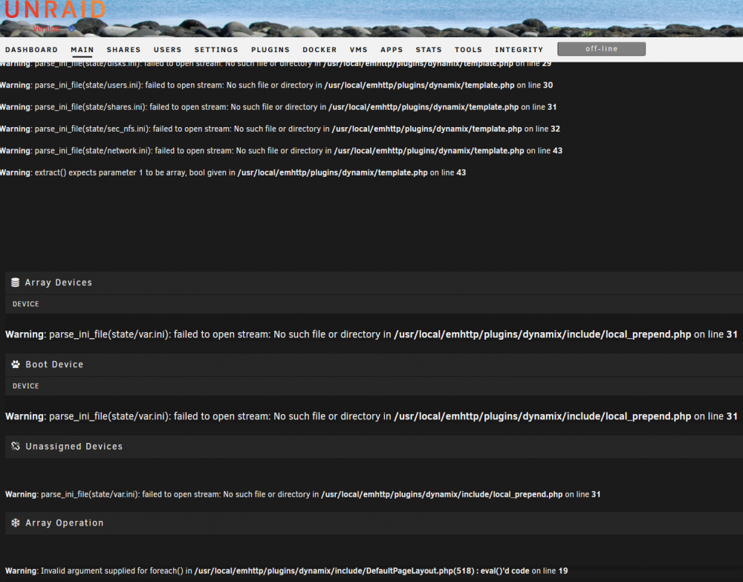The image size is (743, 582).
Task: Click the Unraid logo
Action: point(55,10)
